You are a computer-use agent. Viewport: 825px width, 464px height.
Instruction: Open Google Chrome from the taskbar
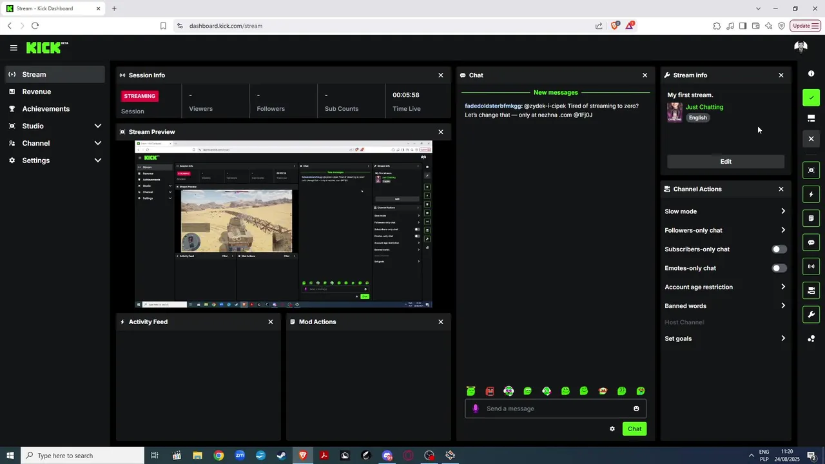click(x=218, y=456)
